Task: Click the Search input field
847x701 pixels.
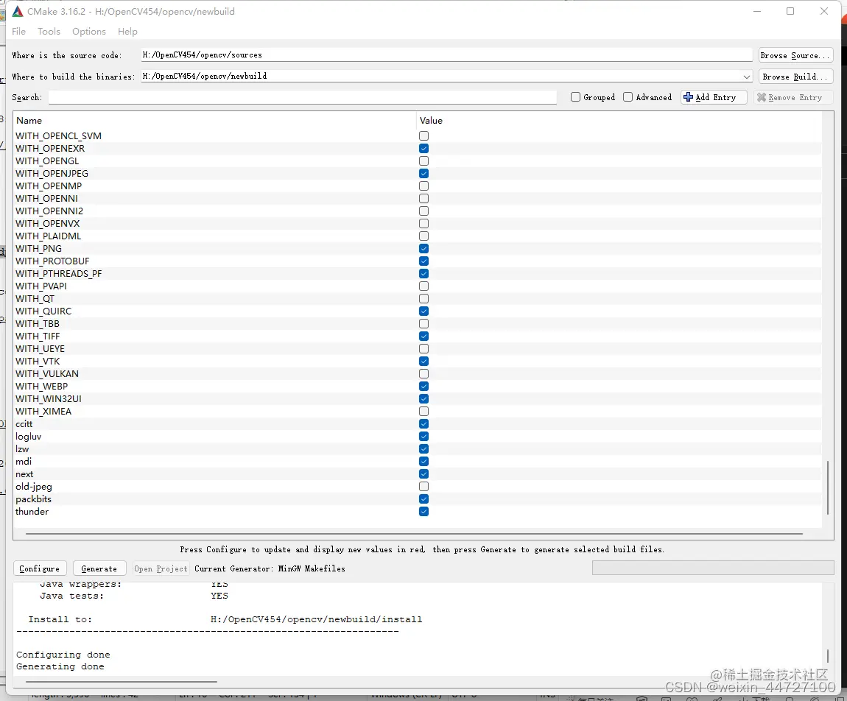Action: [x=303, y=97]
